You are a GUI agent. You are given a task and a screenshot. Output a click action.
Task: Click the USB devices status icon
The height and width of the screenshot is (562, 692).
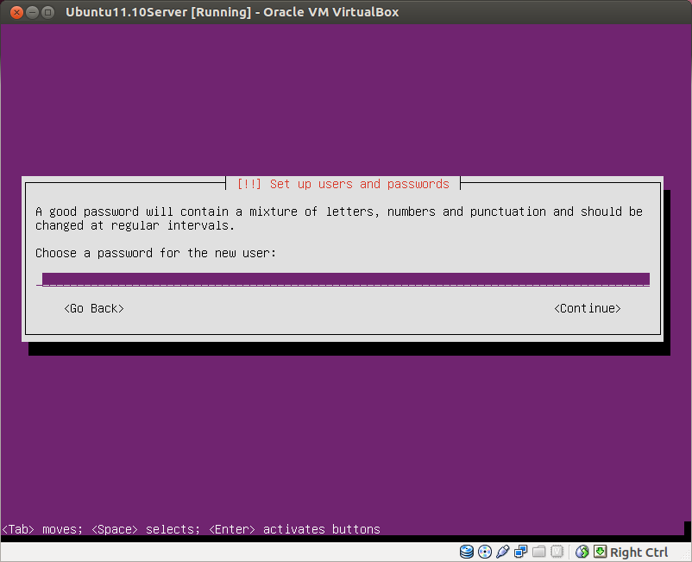pos(503,552)
